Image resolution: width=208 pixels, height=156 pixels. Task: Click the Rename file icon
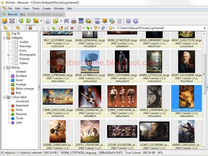pyautogui.click(x=66, y=28)
